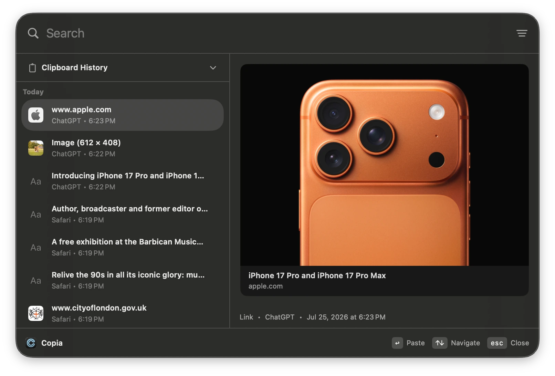Click the Aa icon for Barbican Music entry
The width and height of the screenshot is (555, 376).
click(x=36, y=248)
